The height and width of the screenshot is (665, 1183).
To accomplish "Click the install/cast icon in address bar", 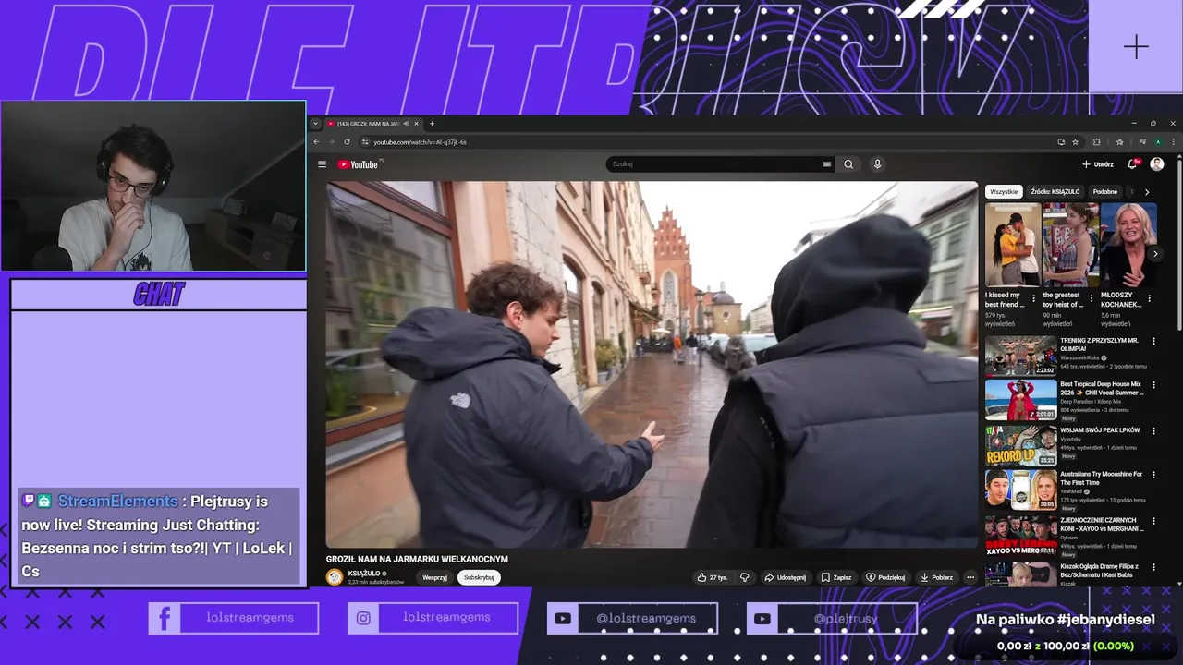I will click(x=1061, y=142).
